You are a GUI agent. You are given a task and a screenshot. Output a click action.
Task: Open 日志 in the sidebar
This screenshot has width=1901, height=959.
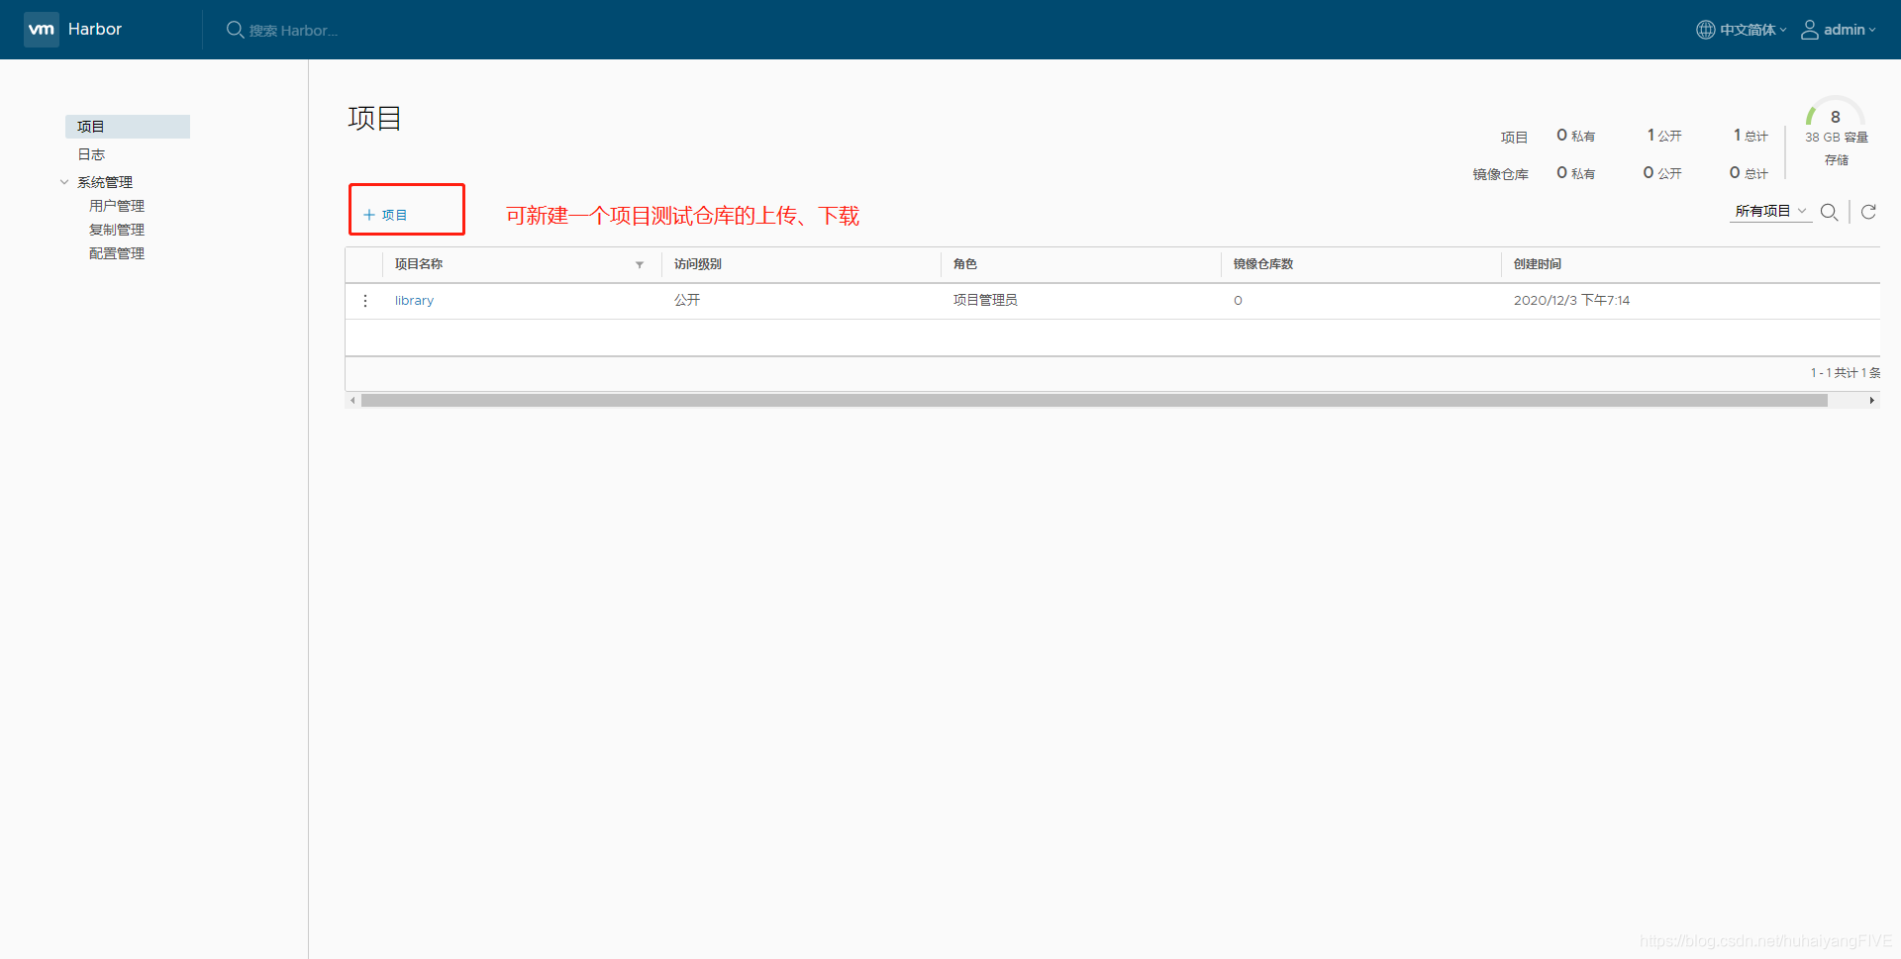point(91,154)
